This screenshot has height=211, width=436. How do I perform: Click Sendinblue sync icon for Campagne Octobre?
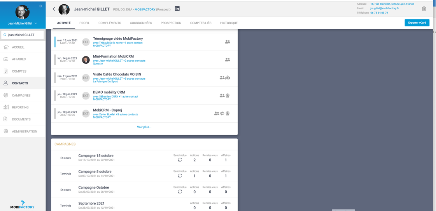pyautogui.click(x=180, y=192)
